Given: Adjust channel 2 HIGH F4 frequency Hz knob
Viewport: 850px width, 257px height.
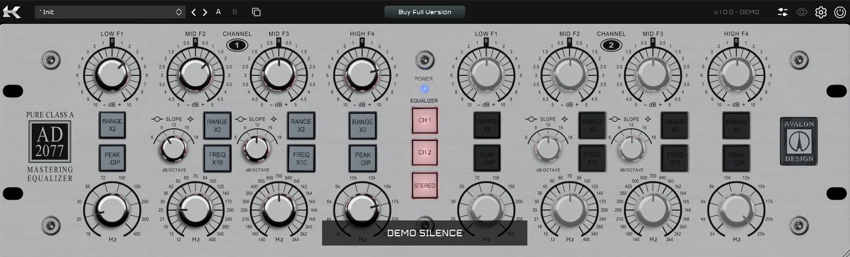Looking at the screenshot, I should [x=736, y=210].
